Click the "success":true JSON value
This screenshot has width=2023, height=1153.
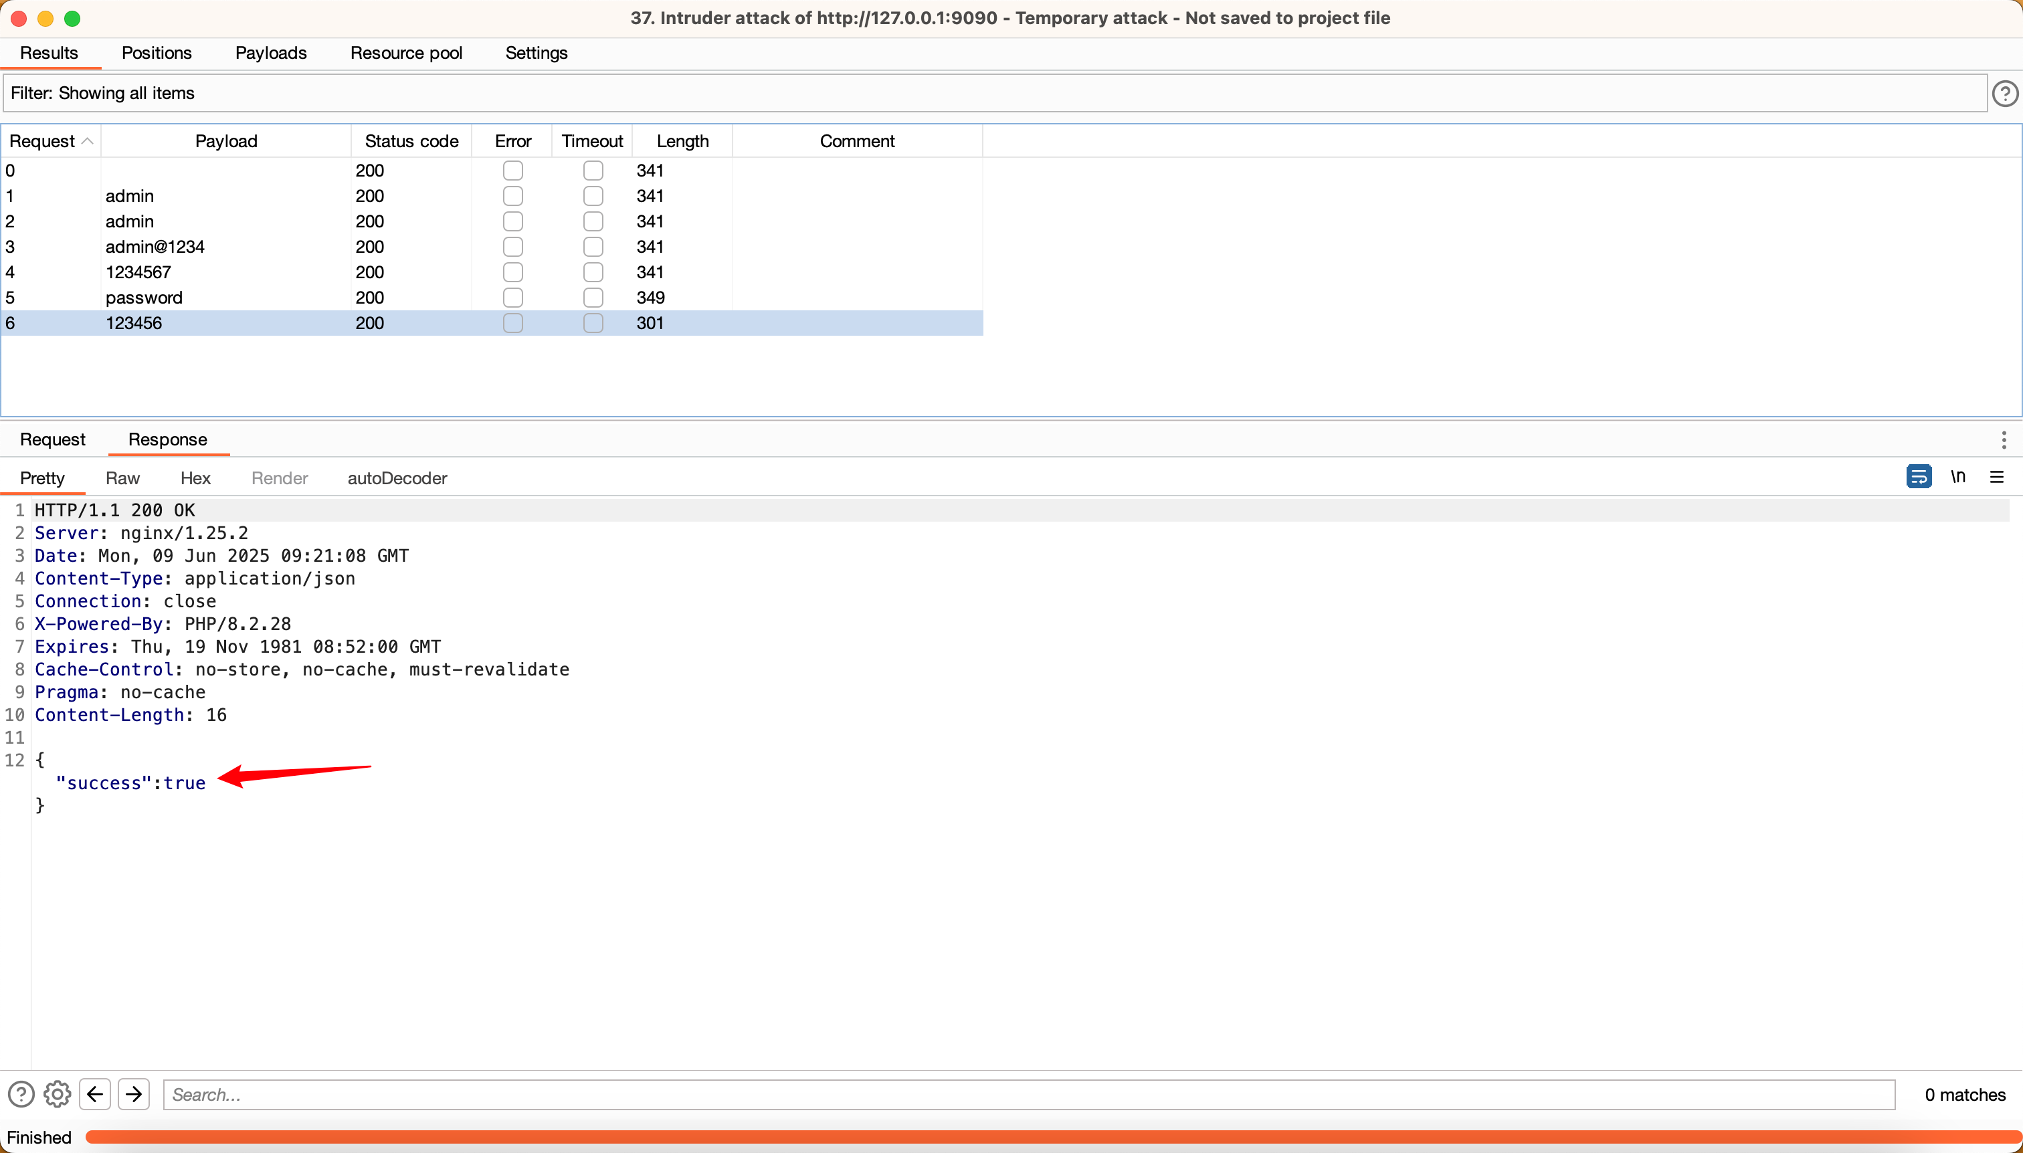click(x=130, y=783)
